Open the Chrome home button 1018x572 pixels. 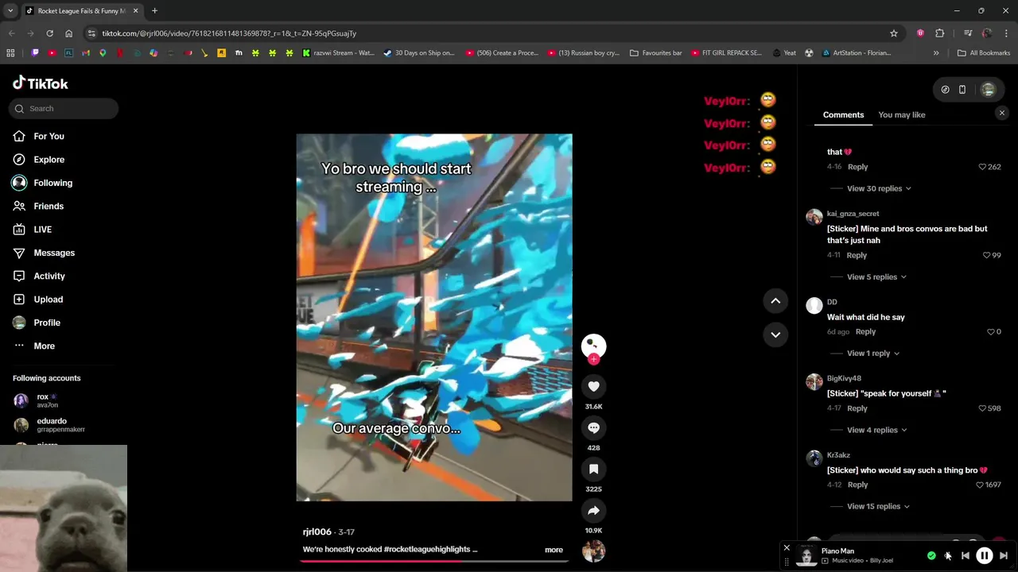click(68, 33)
